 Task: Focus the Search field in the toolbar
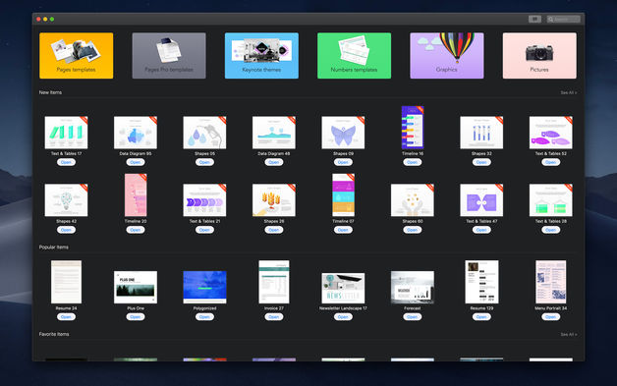[564, 19]
